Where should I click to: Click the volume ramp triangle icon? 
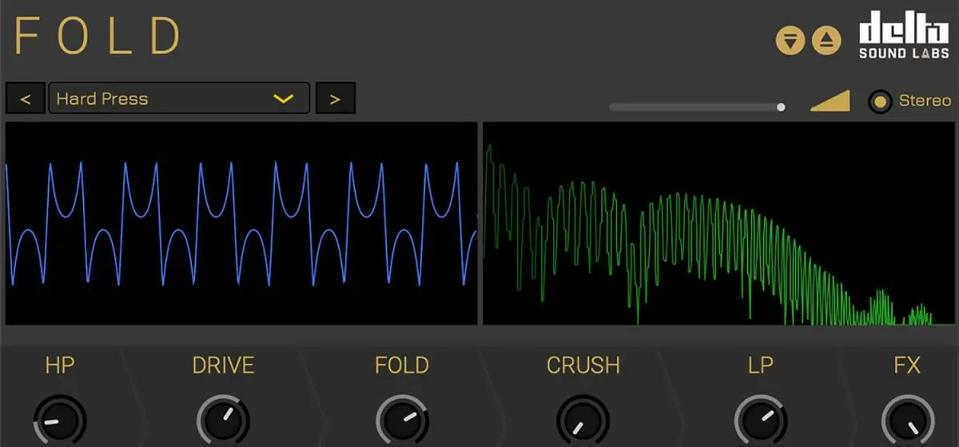point(830,101)
